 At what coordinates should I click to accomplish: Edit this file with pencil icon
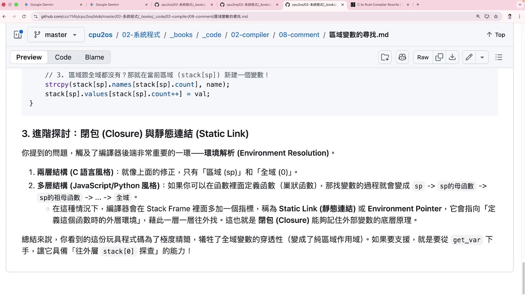[469, 57]
